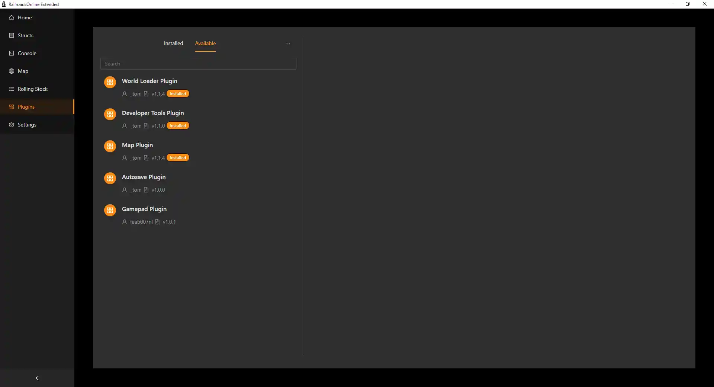Select Plugins in the sidebar
This screenshot has width=714, height=387.
point(37,107)
